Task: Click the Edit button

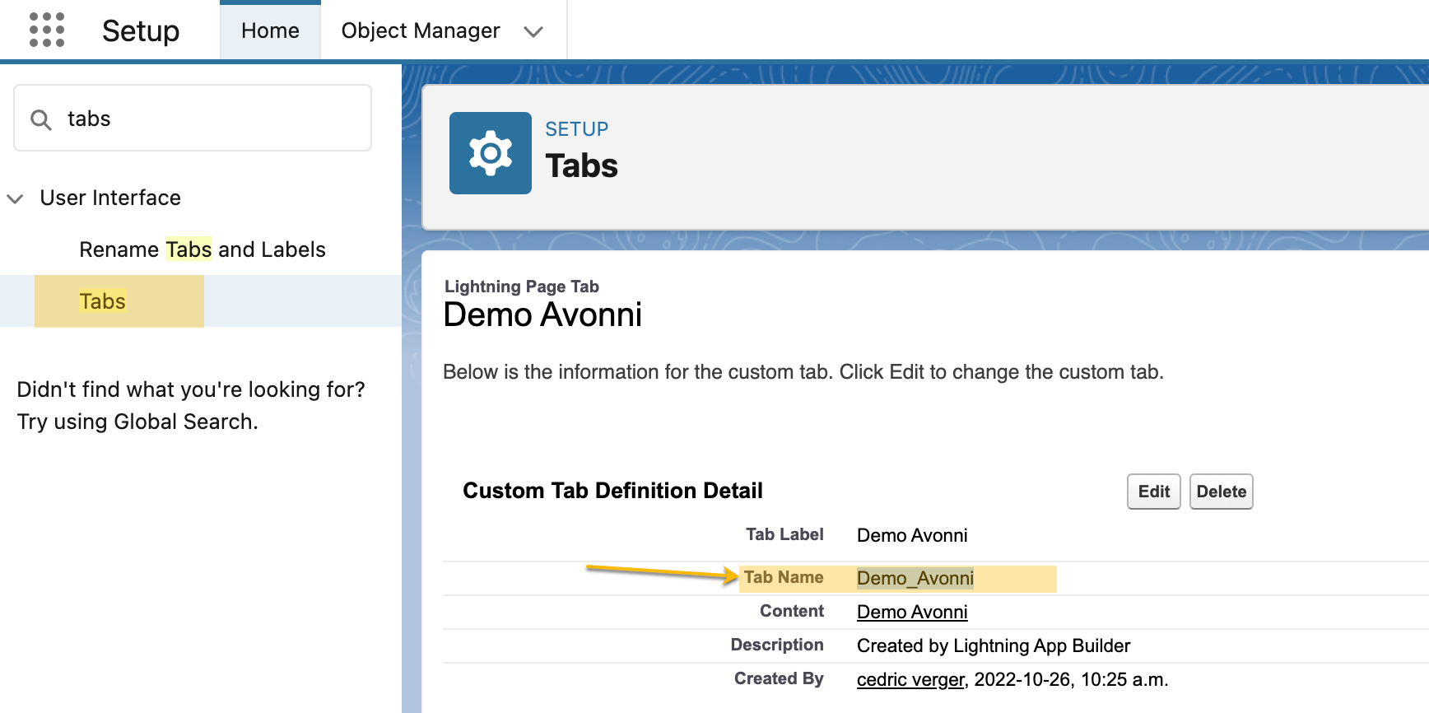Action: point(1154,492)
